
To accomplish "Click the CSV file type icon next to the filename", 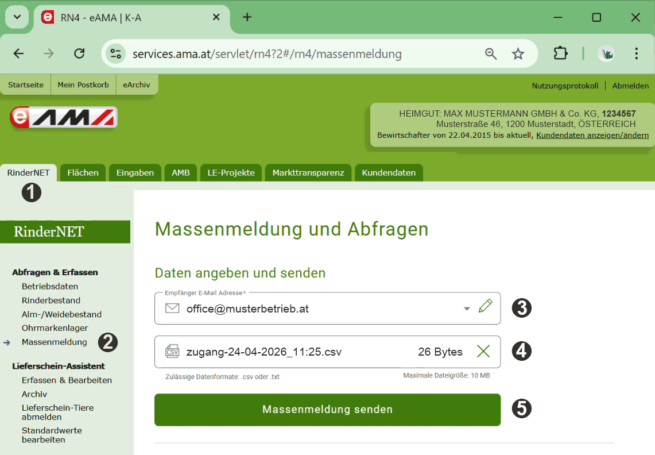I will [172, 351].
